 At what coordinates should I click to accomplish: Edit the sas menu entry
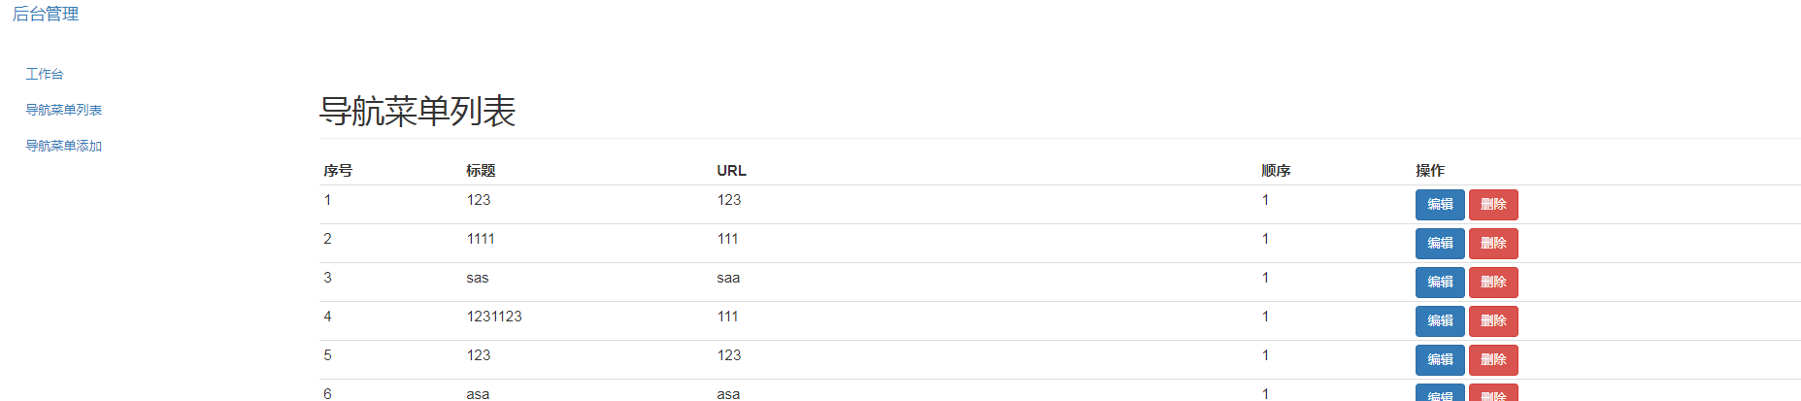point(1439,283)
